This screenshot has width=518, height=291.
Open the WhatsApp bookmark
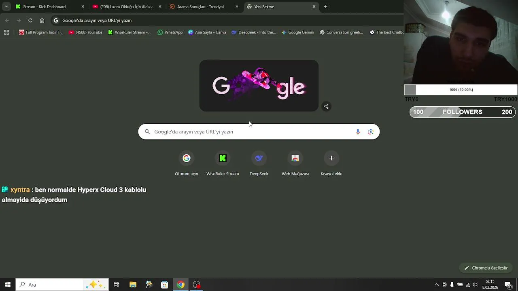(170, 32)
